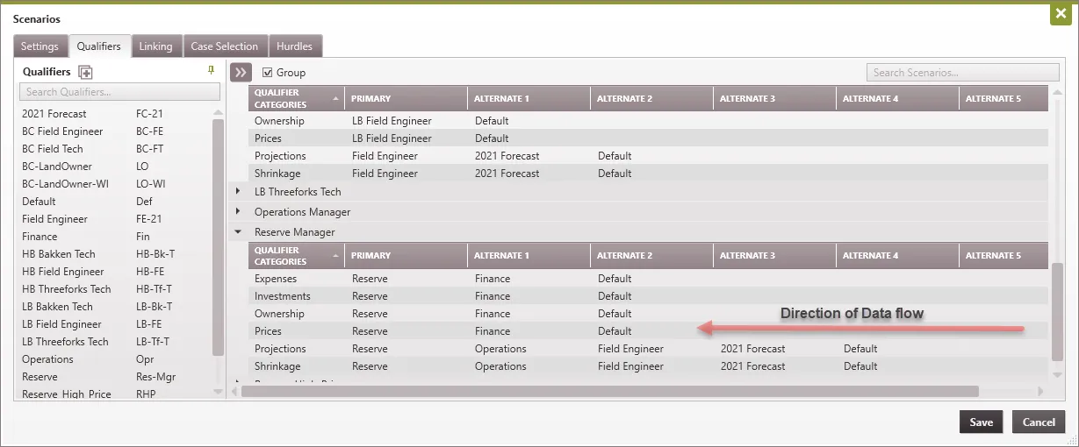This screenshot has height=447, width=1079.
Task: Click the add qualifier plus icon
Action: [85, 73]
